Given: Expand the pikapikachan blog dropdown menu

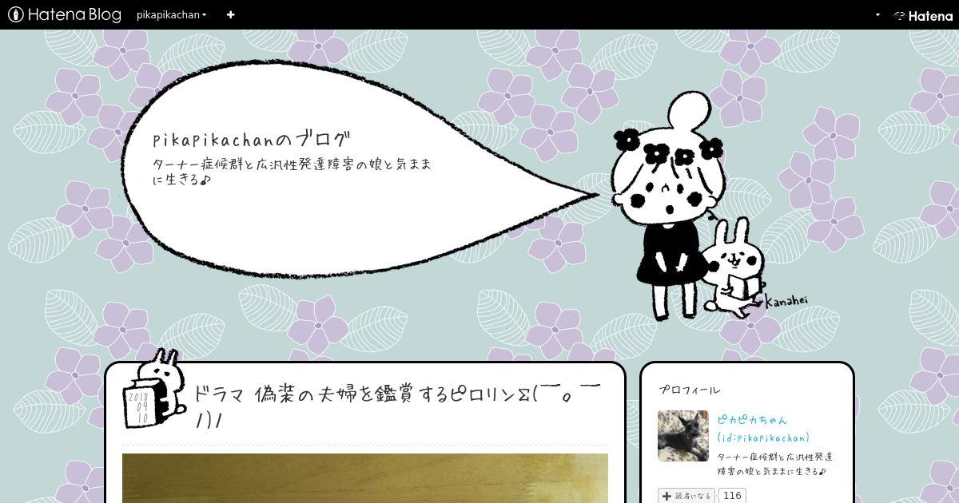Looking at the screenshot, I should [172, 14].
